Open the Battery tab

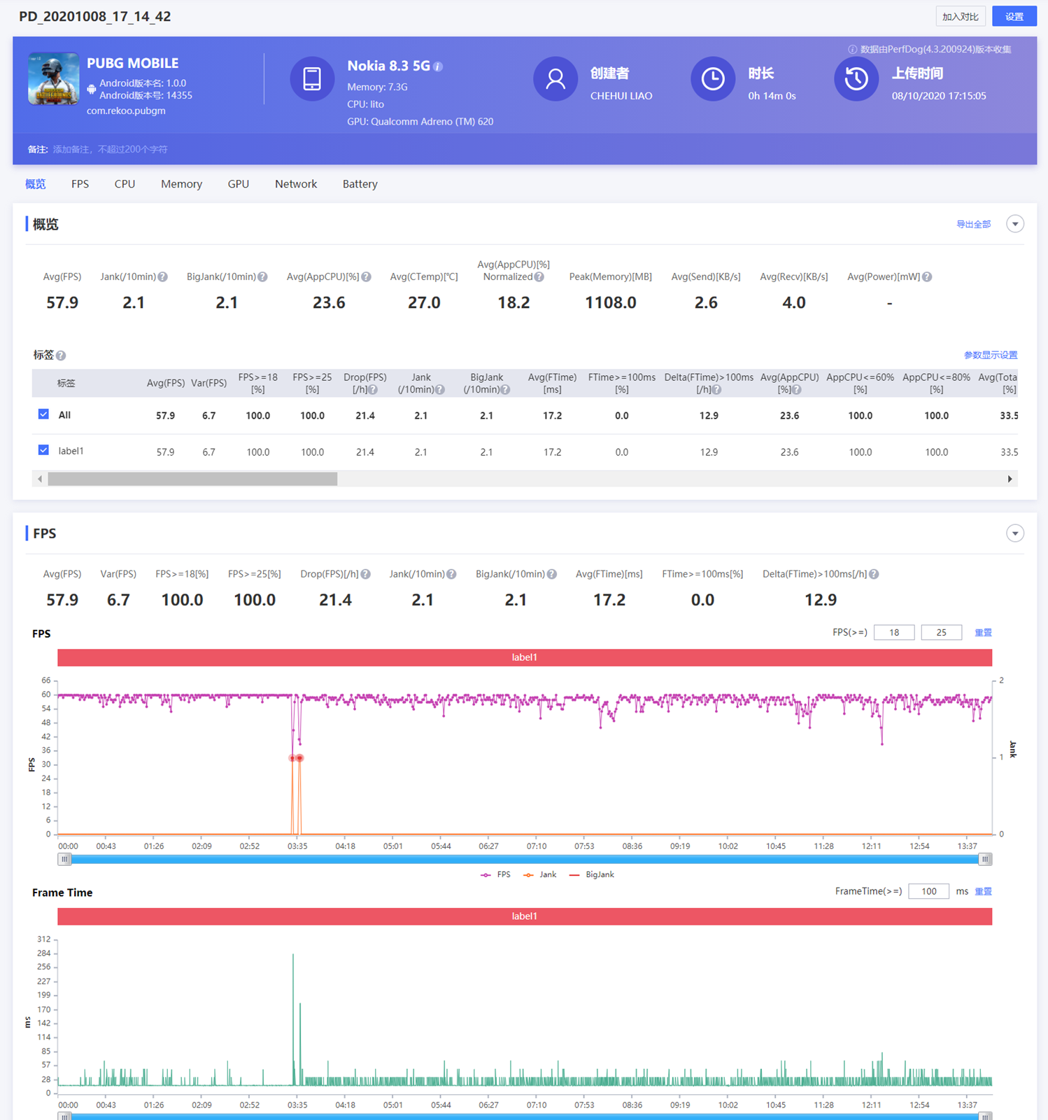(360, 184)
